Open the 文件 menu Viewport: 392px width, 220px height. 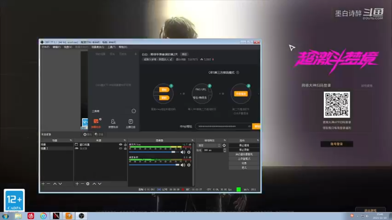tap(46, 47)
